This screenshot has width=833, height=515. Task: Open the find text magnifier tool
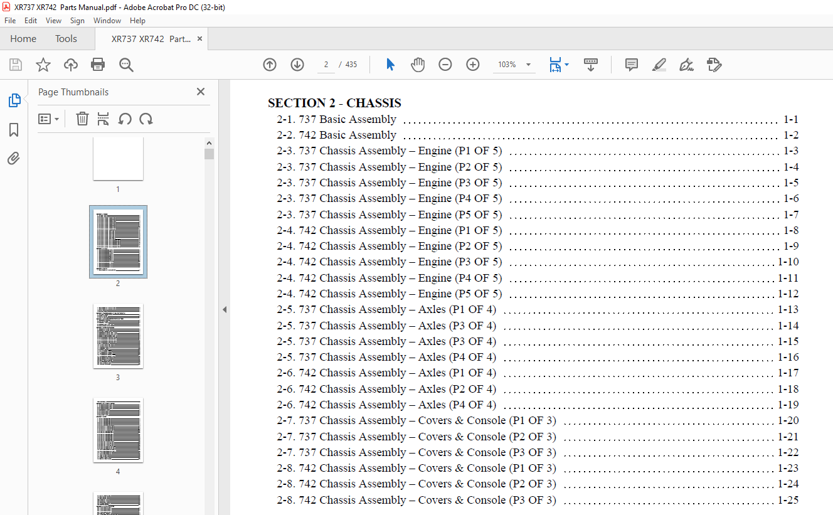coord(126,65)
